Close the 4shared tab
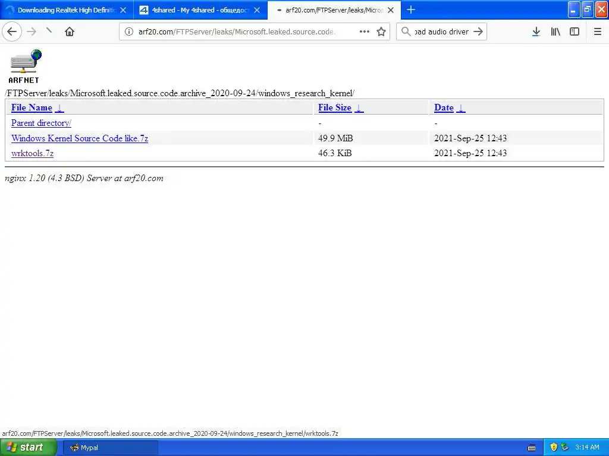The width and height of the screenshot is (609, 456). 257,10
